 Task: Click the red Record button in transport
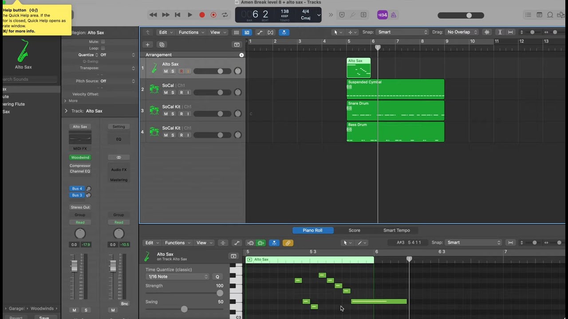click(x=202, y=15)
